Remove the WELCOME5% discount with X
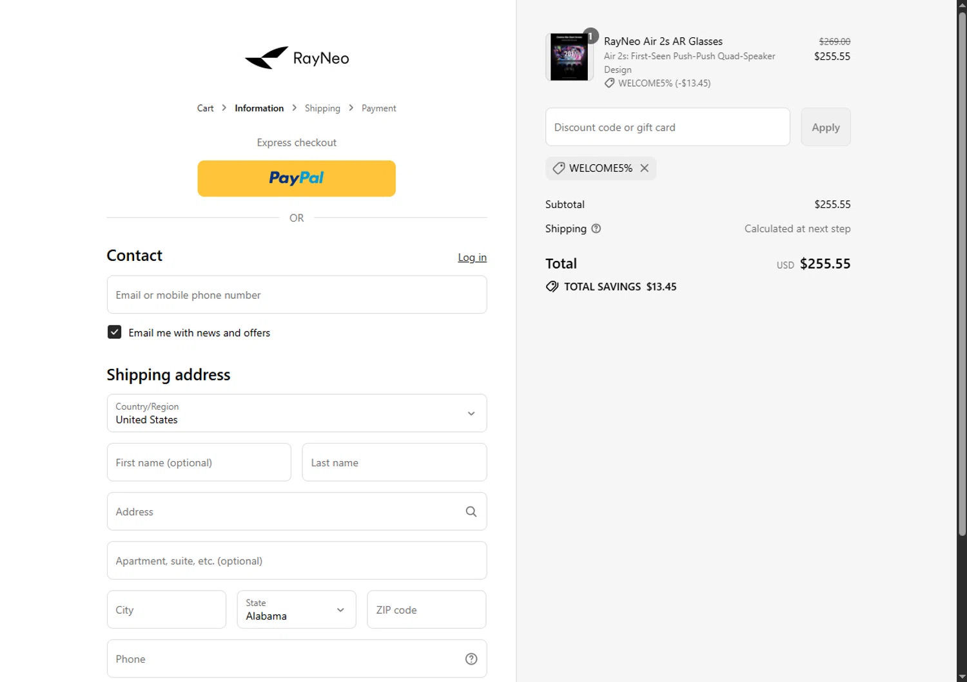Screen dimensions: 967x682 (645, 168)
